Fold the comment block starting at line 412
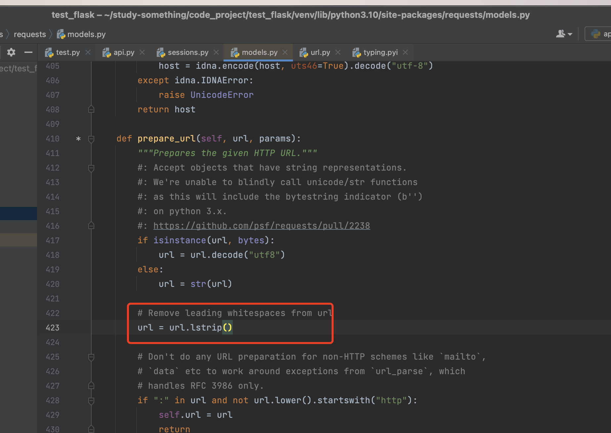The width and height of the screenshot is (611, 433). point(91,168)
